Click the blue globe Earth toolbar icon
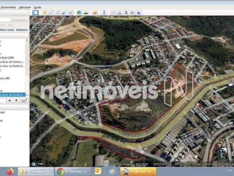This screenshot has width=234, height=176. pyautogui.click(x=139, y=13)
